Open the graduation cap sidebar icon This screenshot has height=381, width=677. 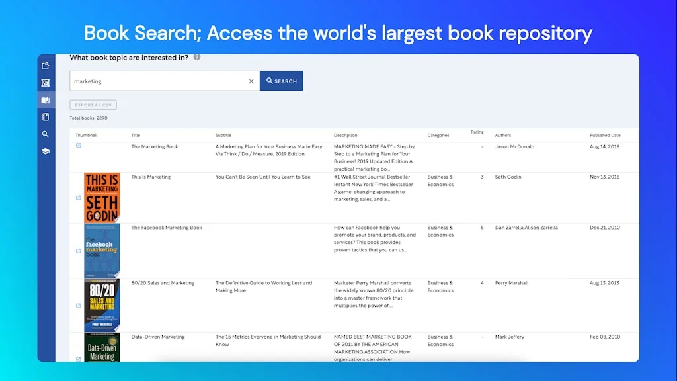click(46, 151)
